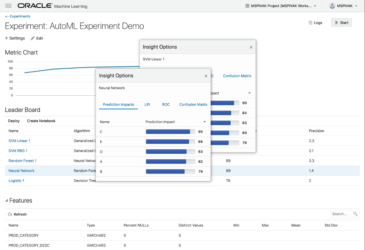Close the Neural Network Insight Options dialog
The image size is (365, 250).
coord(206,76)
